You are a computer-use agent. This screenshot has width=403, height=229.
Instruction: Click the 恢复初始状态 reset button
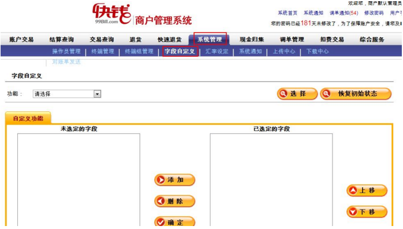point(356,93)
